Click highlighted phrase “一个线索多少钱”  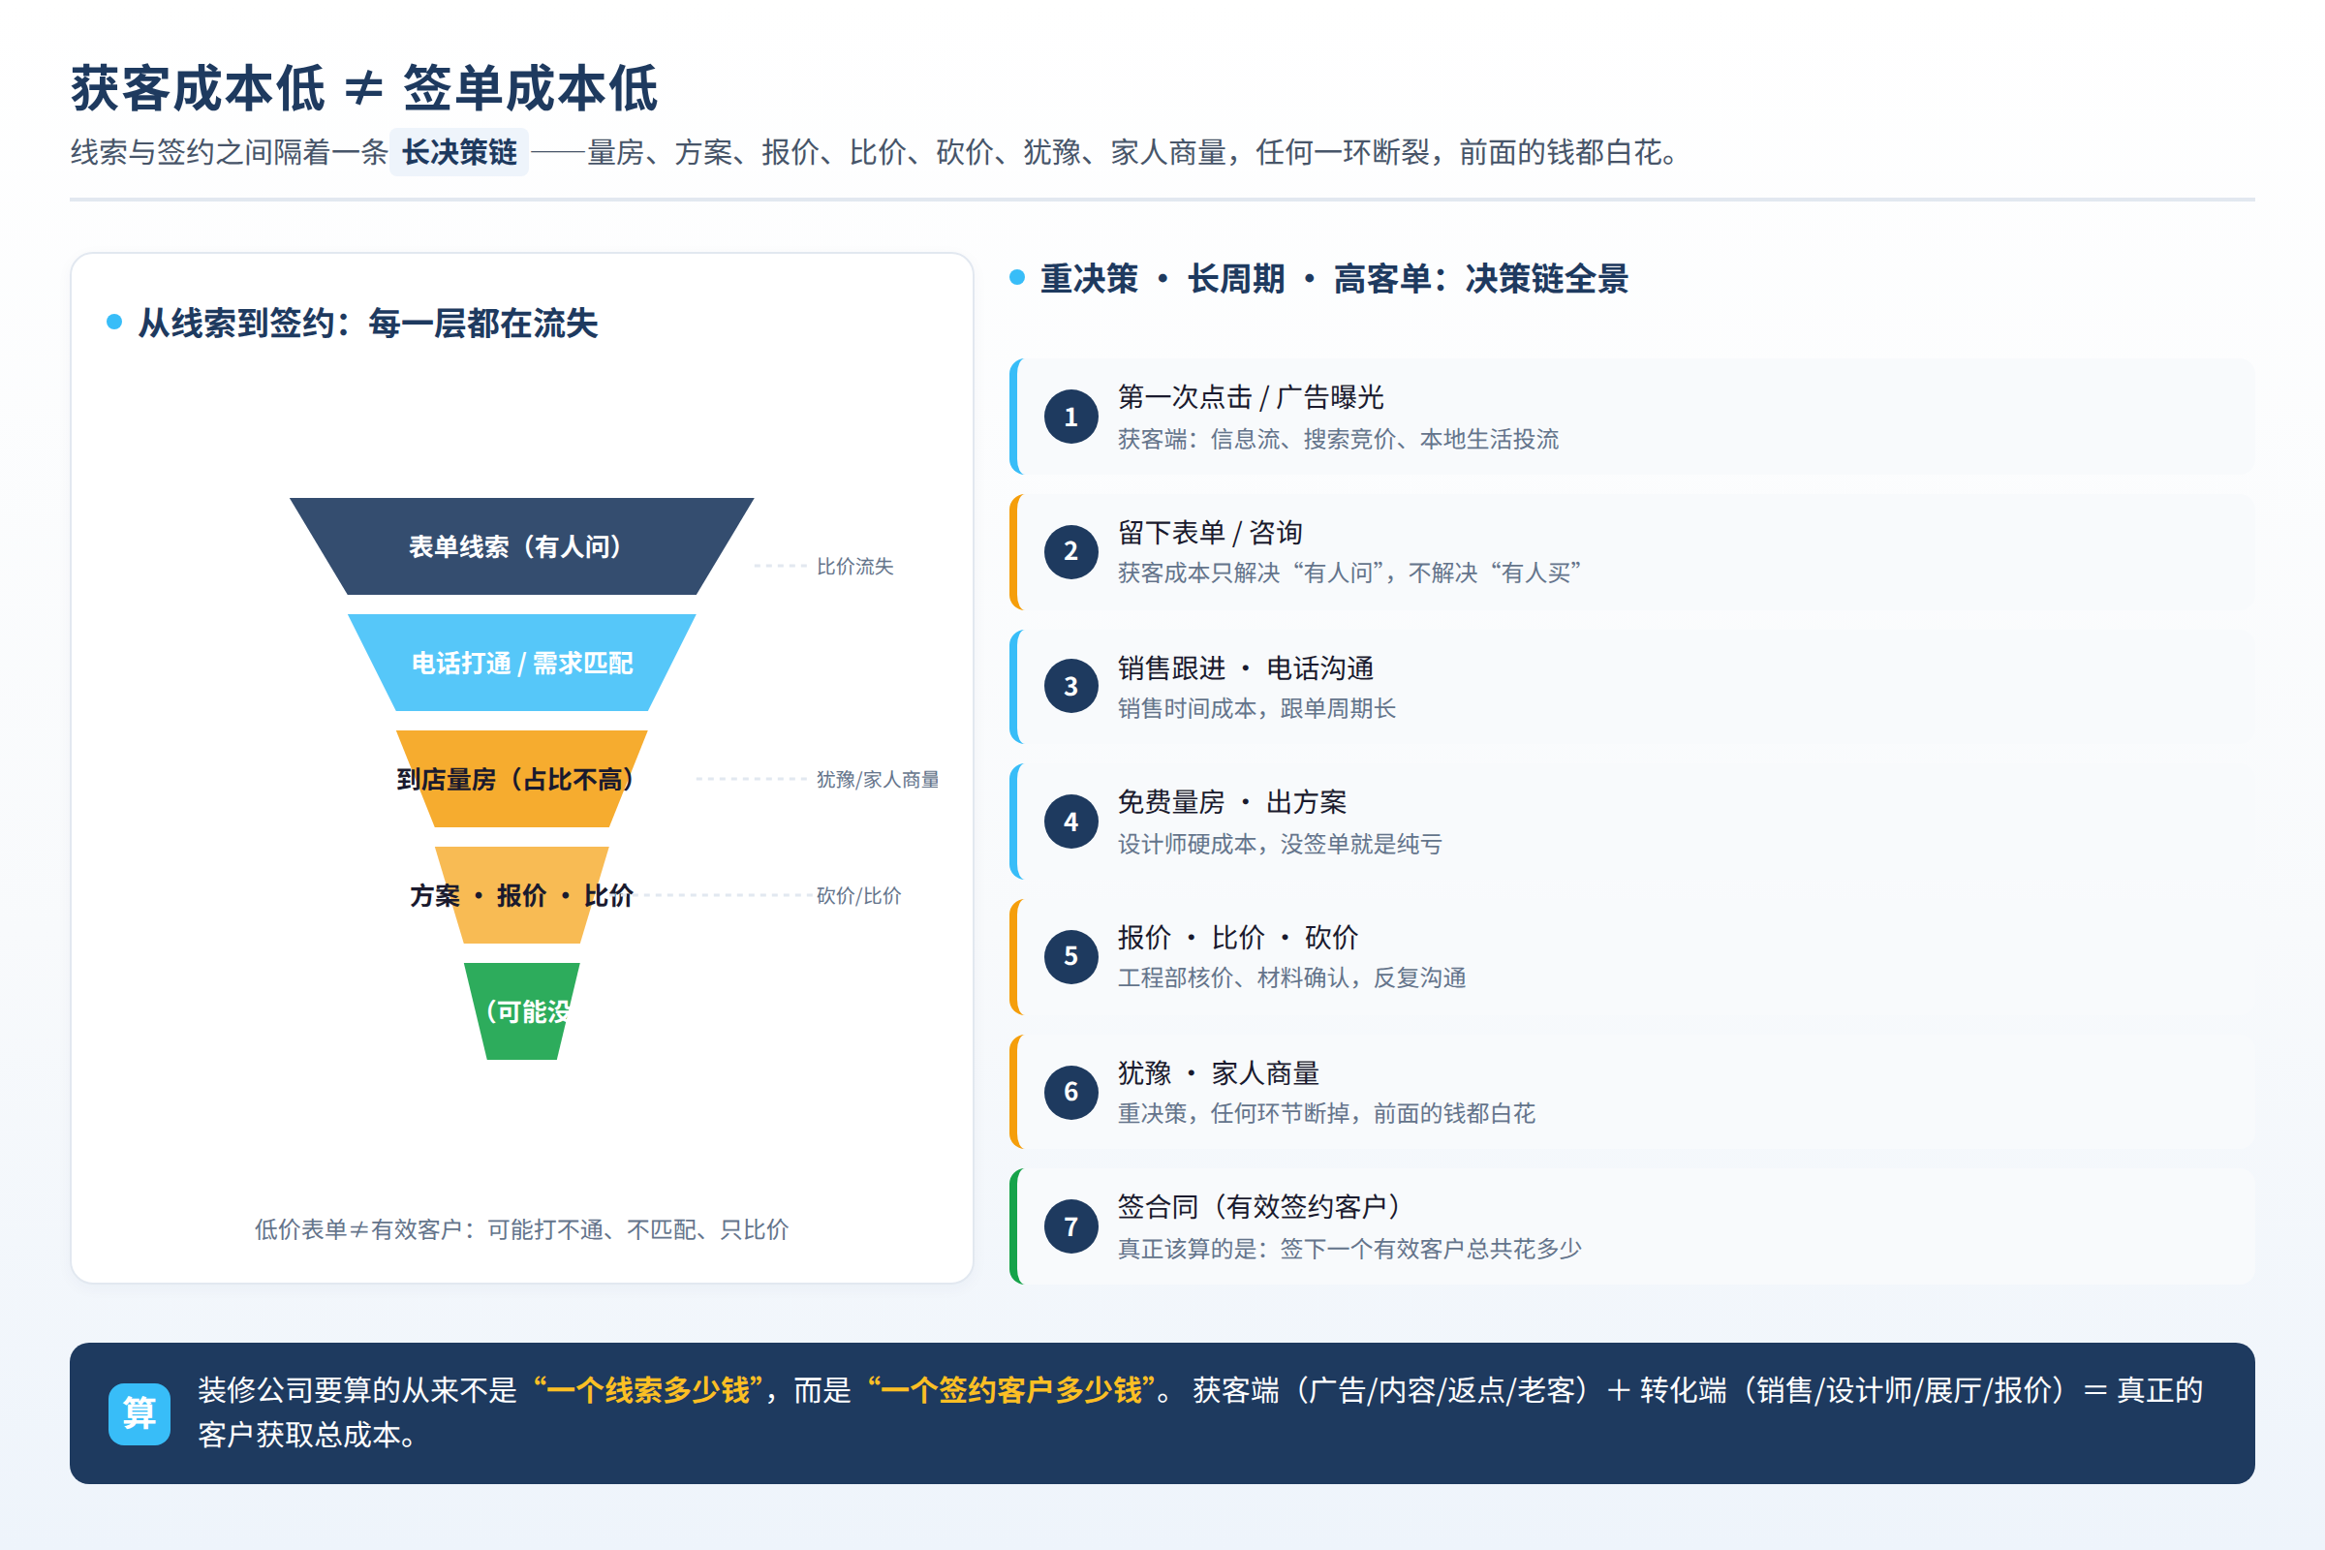647,1391
